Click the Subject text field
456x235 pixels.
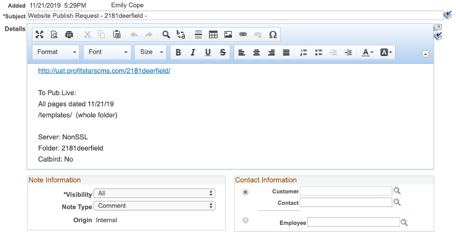[234, 15]
